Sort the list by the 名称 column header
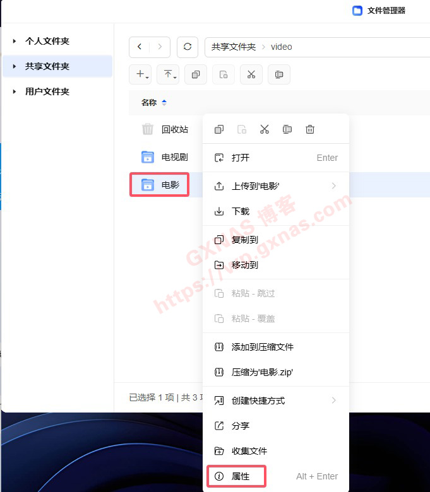Screen dimensions: 430x492 tap(149, 102)
